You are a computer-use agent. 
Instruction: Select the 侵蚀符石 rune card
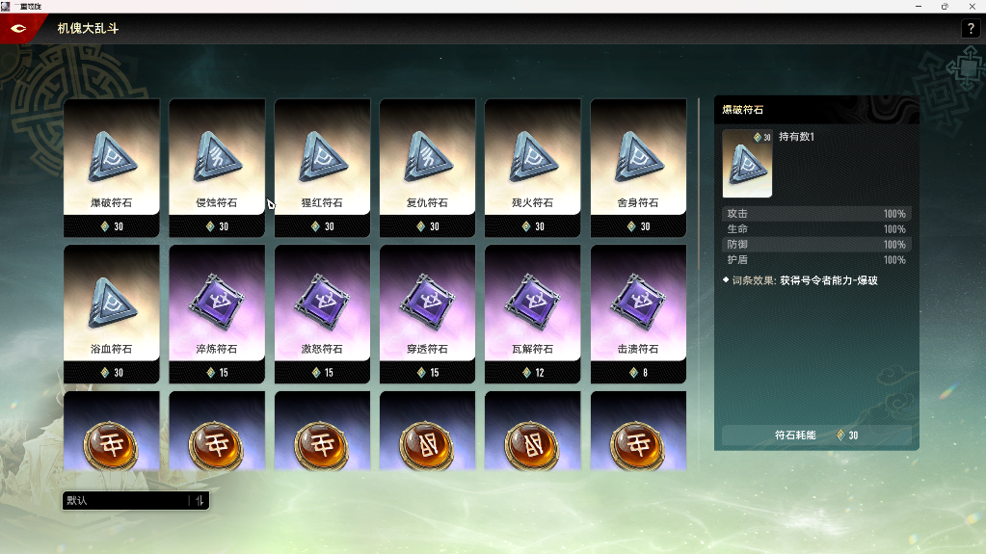point(217,168)
